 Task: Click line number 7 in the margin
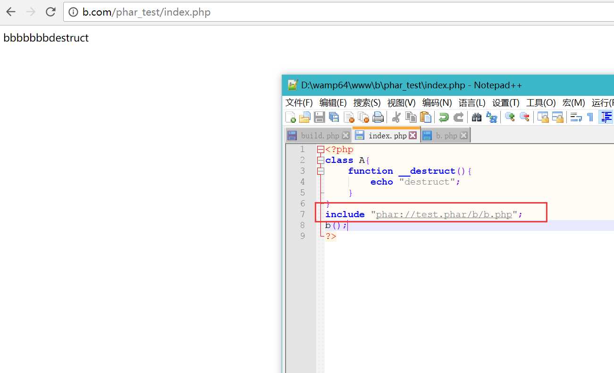pos(303,214)
